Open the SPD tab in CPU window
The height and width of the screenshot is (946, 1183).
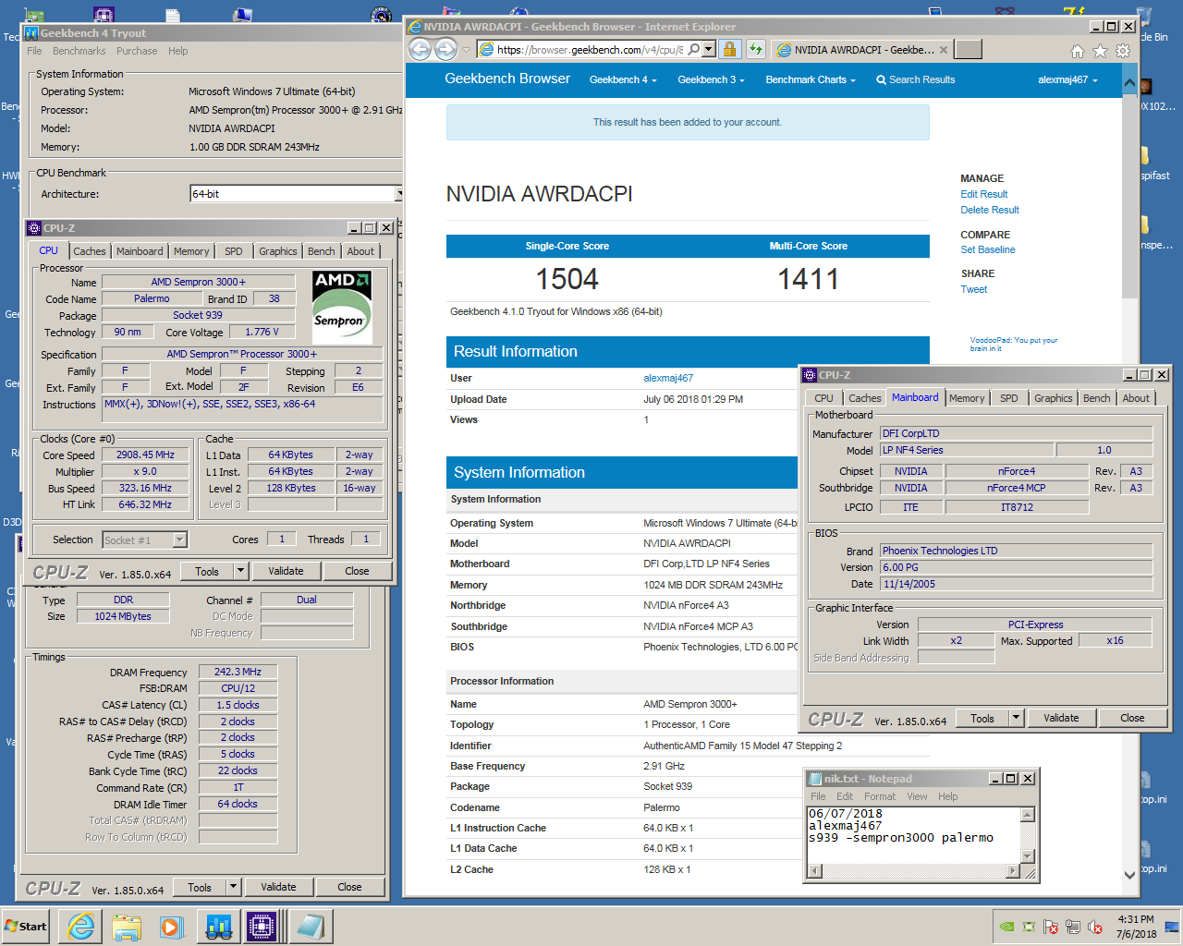[234, 251]
